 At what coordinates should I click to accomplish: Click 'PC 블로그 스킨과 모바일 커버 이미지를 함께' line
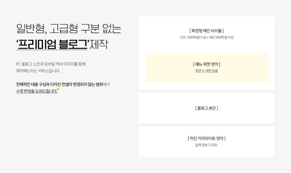coord(51,64)
